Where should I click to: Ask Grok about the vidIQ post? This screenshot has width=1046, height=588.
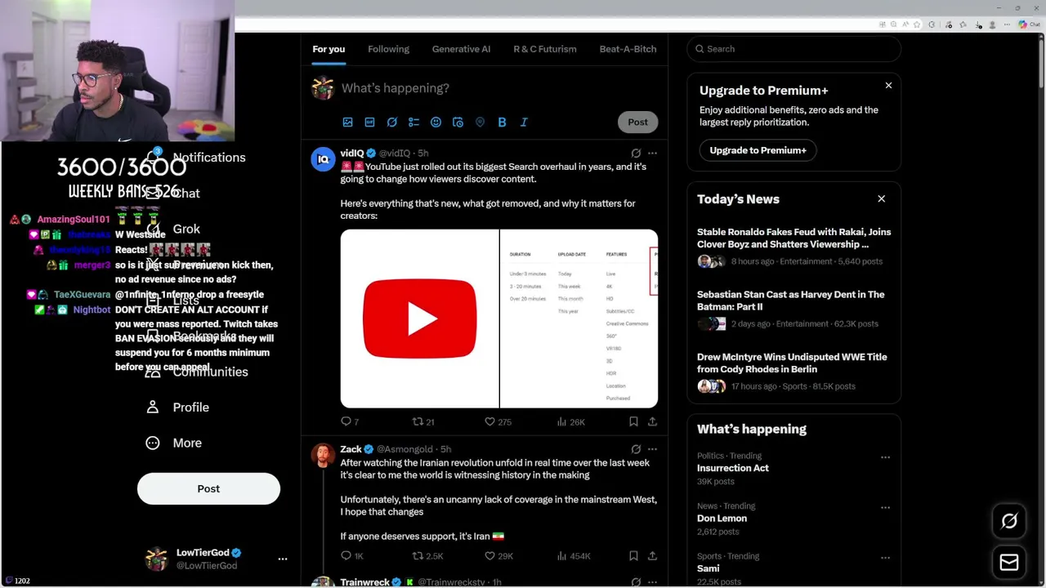point(636,153)
